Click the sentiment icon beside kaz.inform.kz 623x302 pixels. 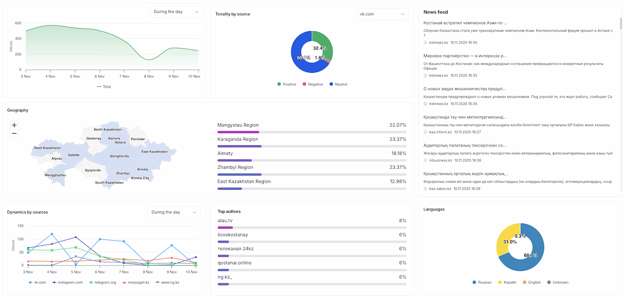click(425, 132)
